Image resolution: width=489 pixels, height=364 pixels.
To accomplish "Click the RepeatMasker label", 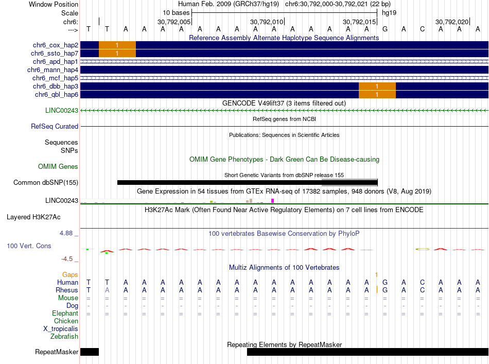I will tap(57, 352).
